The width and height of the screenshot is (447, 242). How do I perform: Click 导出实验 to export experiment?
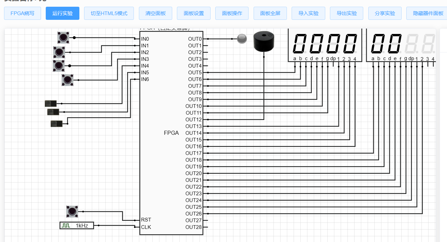347,13
